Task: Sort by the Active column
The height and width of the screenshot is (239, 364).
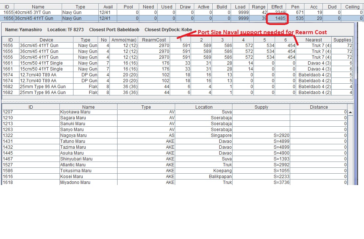Action: coord(203,7)
